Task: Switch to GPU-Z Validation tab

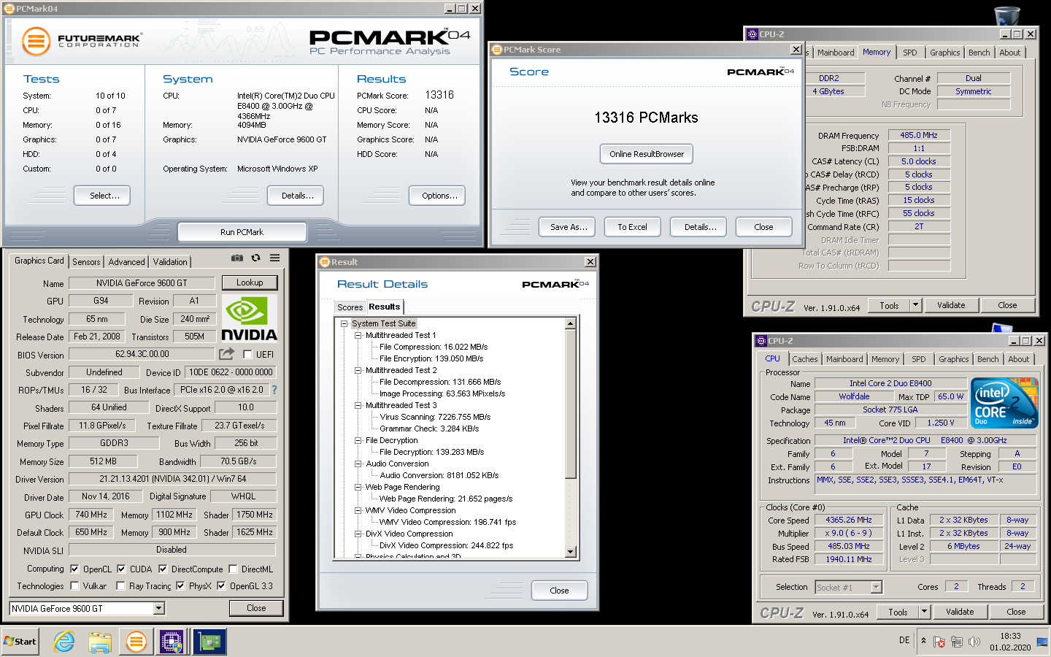Action: click(x=170, y=262)
